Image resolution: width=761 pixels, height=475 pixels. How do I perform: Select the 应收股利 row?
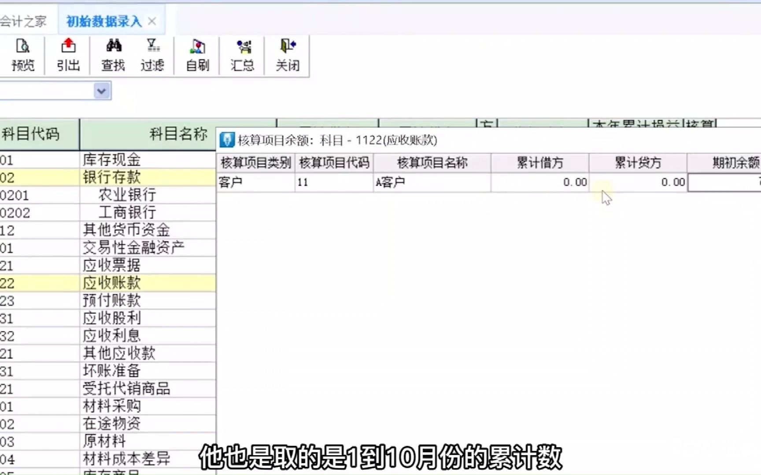108,318
